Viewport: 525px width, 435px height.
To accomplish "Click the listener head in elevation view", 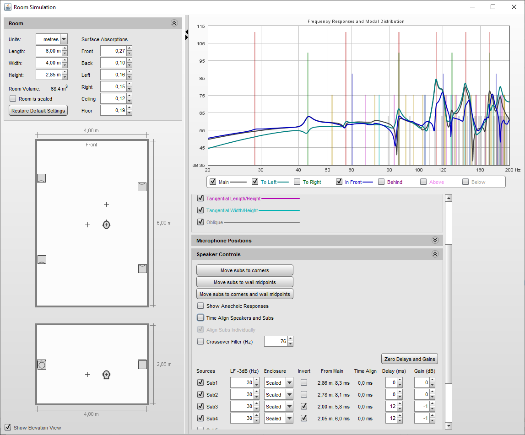I will (x=106, y=374).
